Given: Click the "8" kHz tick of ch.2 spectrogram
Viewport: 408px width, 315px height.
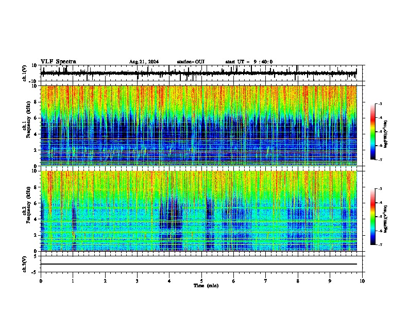Looking at the screenshot, I should pyautogui.click(x=36, y=187).
